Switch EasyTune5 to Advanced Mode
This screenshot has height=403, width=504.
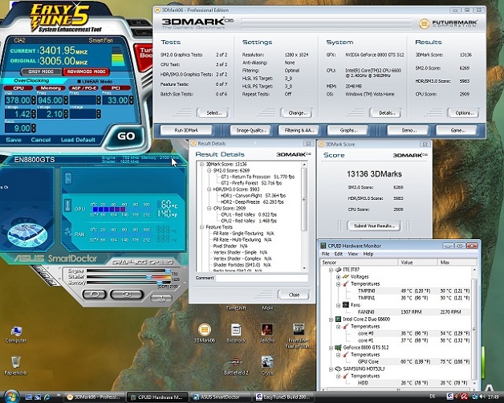point(86,71)
